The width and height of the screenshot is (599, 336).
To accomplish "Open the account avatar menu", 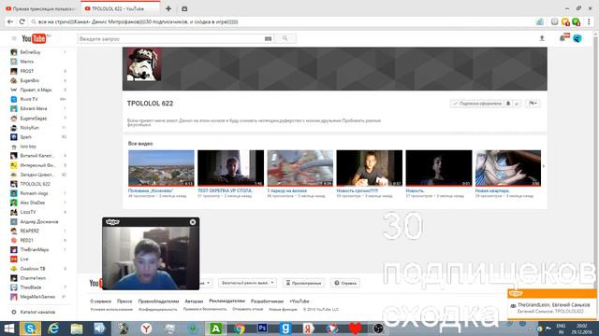I will pos(577,38).
